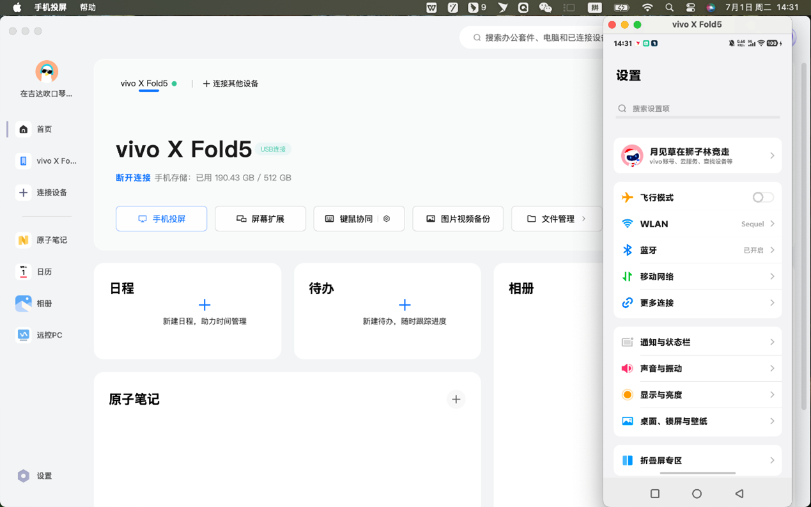Open 远控PC in the sidebar
Screen dimensions: 811x507
(40, 335)
